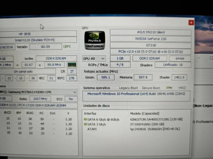The width and height of the screenshot is (213, 159).
Task: Click the Unidades de disco label
Action: click(96, 106)
